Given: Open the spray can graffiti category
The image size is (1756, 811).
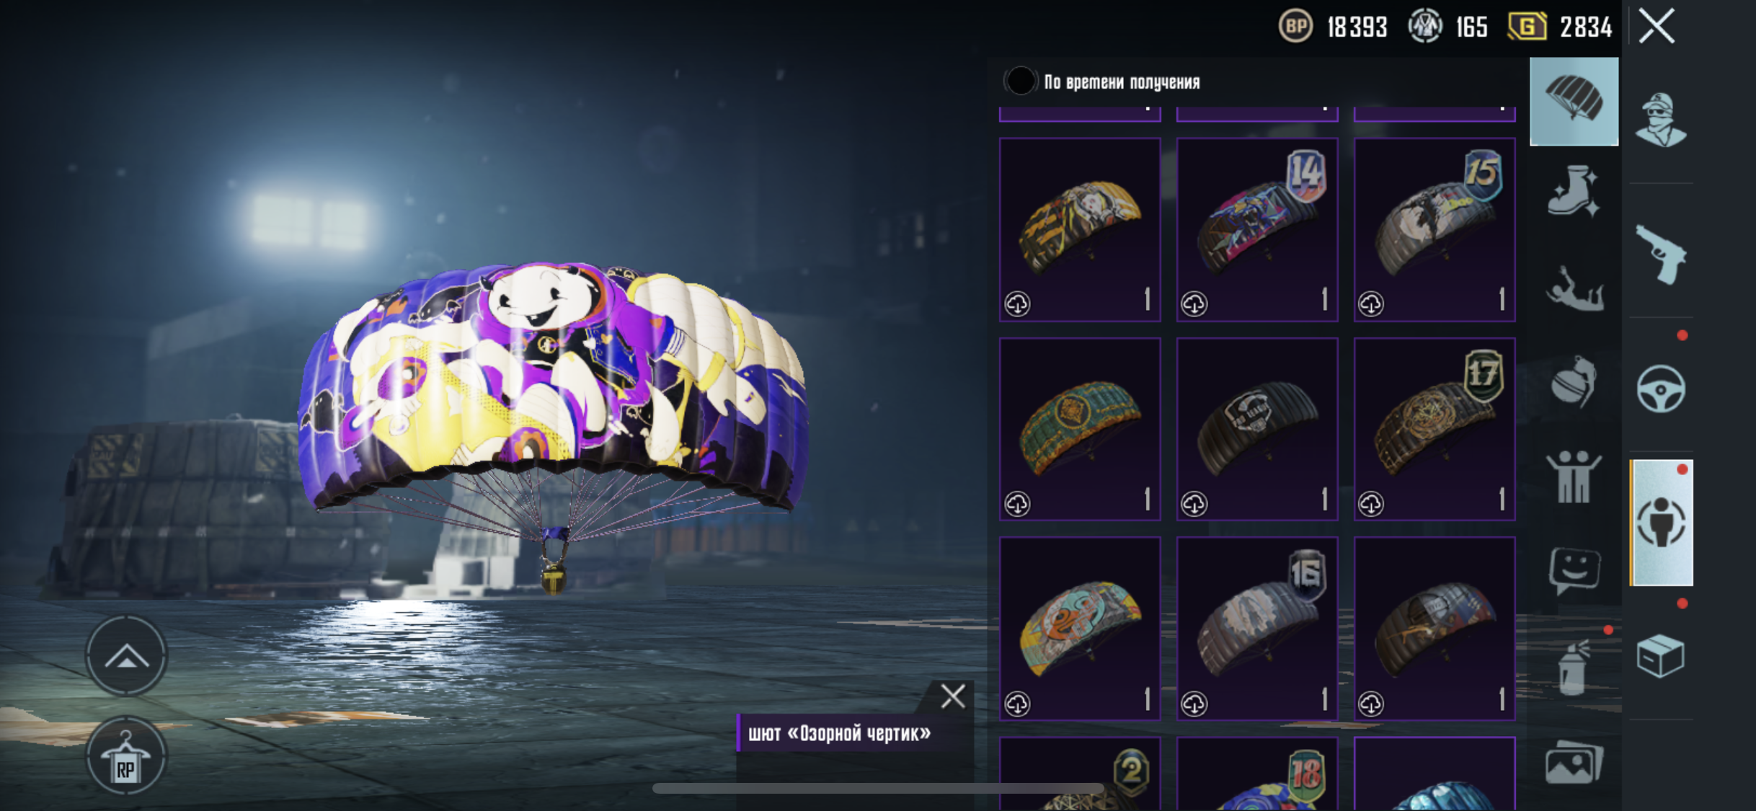Looking at the screenshot, I should point(1574,668).
